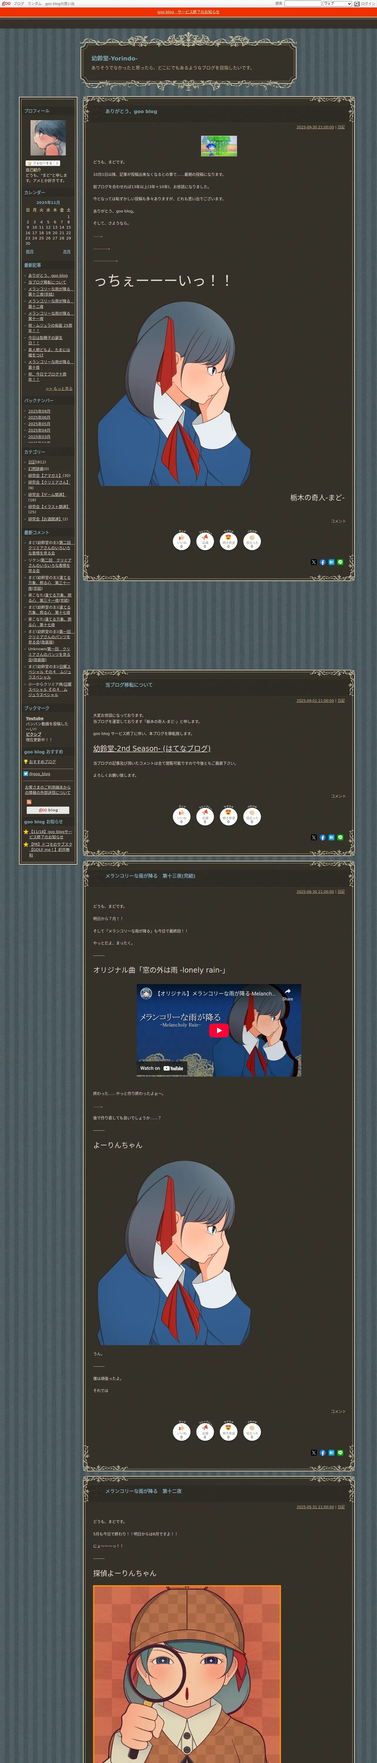377x1763 pixels.
Task: Open goo blogの言い出 in top navigation
Action: (60, 4)
